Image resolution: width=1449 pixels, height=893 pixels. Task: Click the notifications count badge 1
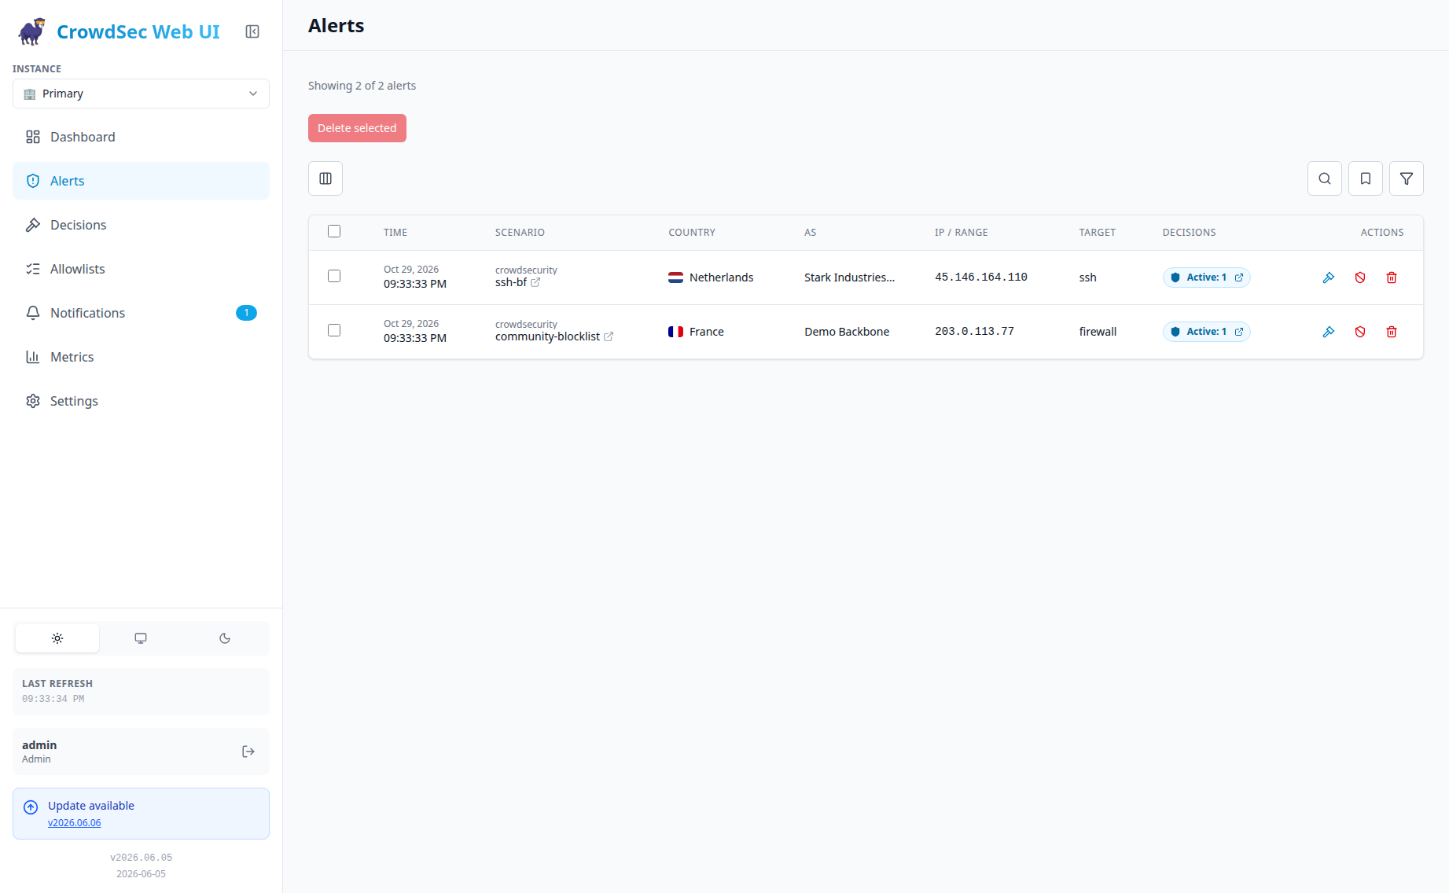point(246,313)
